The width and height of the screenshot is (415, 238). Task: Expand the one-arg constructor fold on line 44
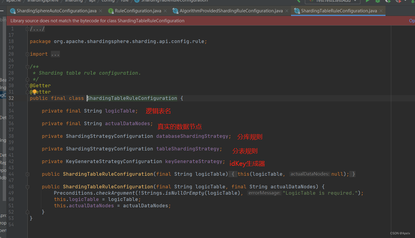(27, 174)
